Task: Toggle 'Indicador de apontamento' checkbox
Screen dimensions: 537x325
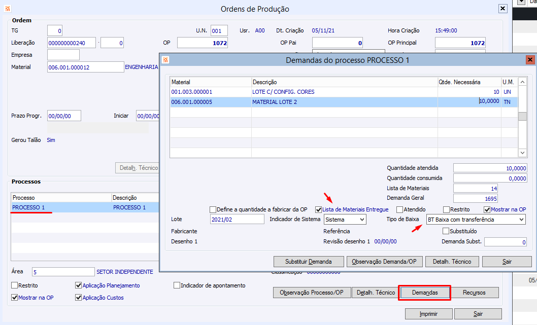Action: tap(177, 285)
